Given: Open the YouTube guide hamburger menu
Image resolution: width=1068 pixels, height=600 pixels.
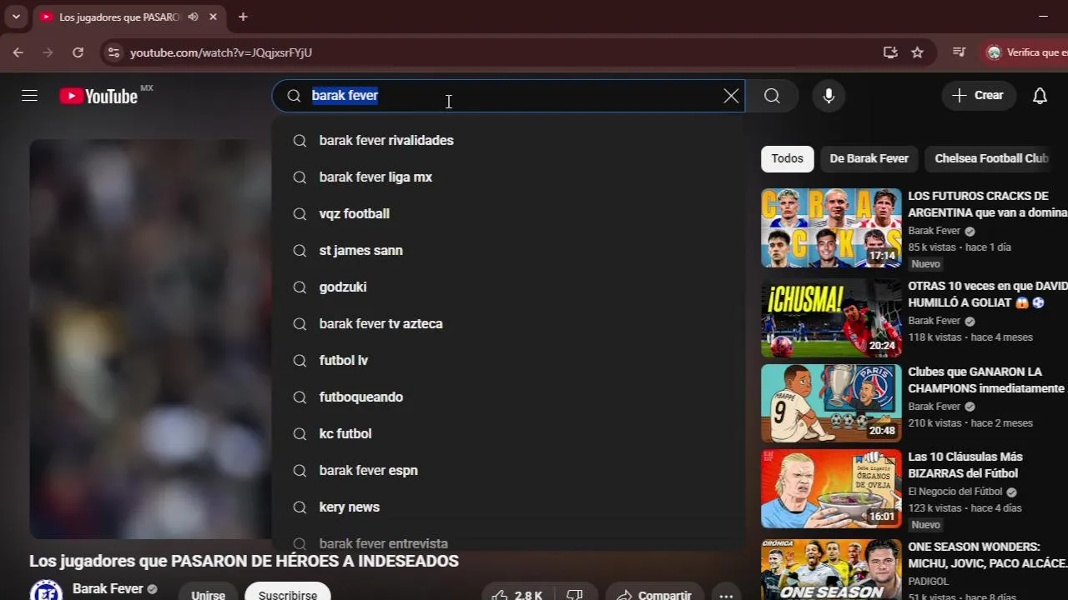Looking at the screenshot, I should (x=30, y=96).
